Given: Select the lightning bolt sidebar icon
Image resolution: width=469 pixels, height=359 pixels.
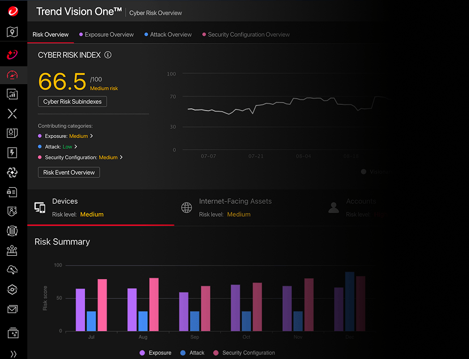Looking at the screenshot, I should (12, 152).
